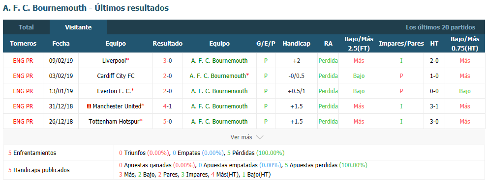Click the Ver más text link
Screen dimensions: 487x181
point(242,137)
